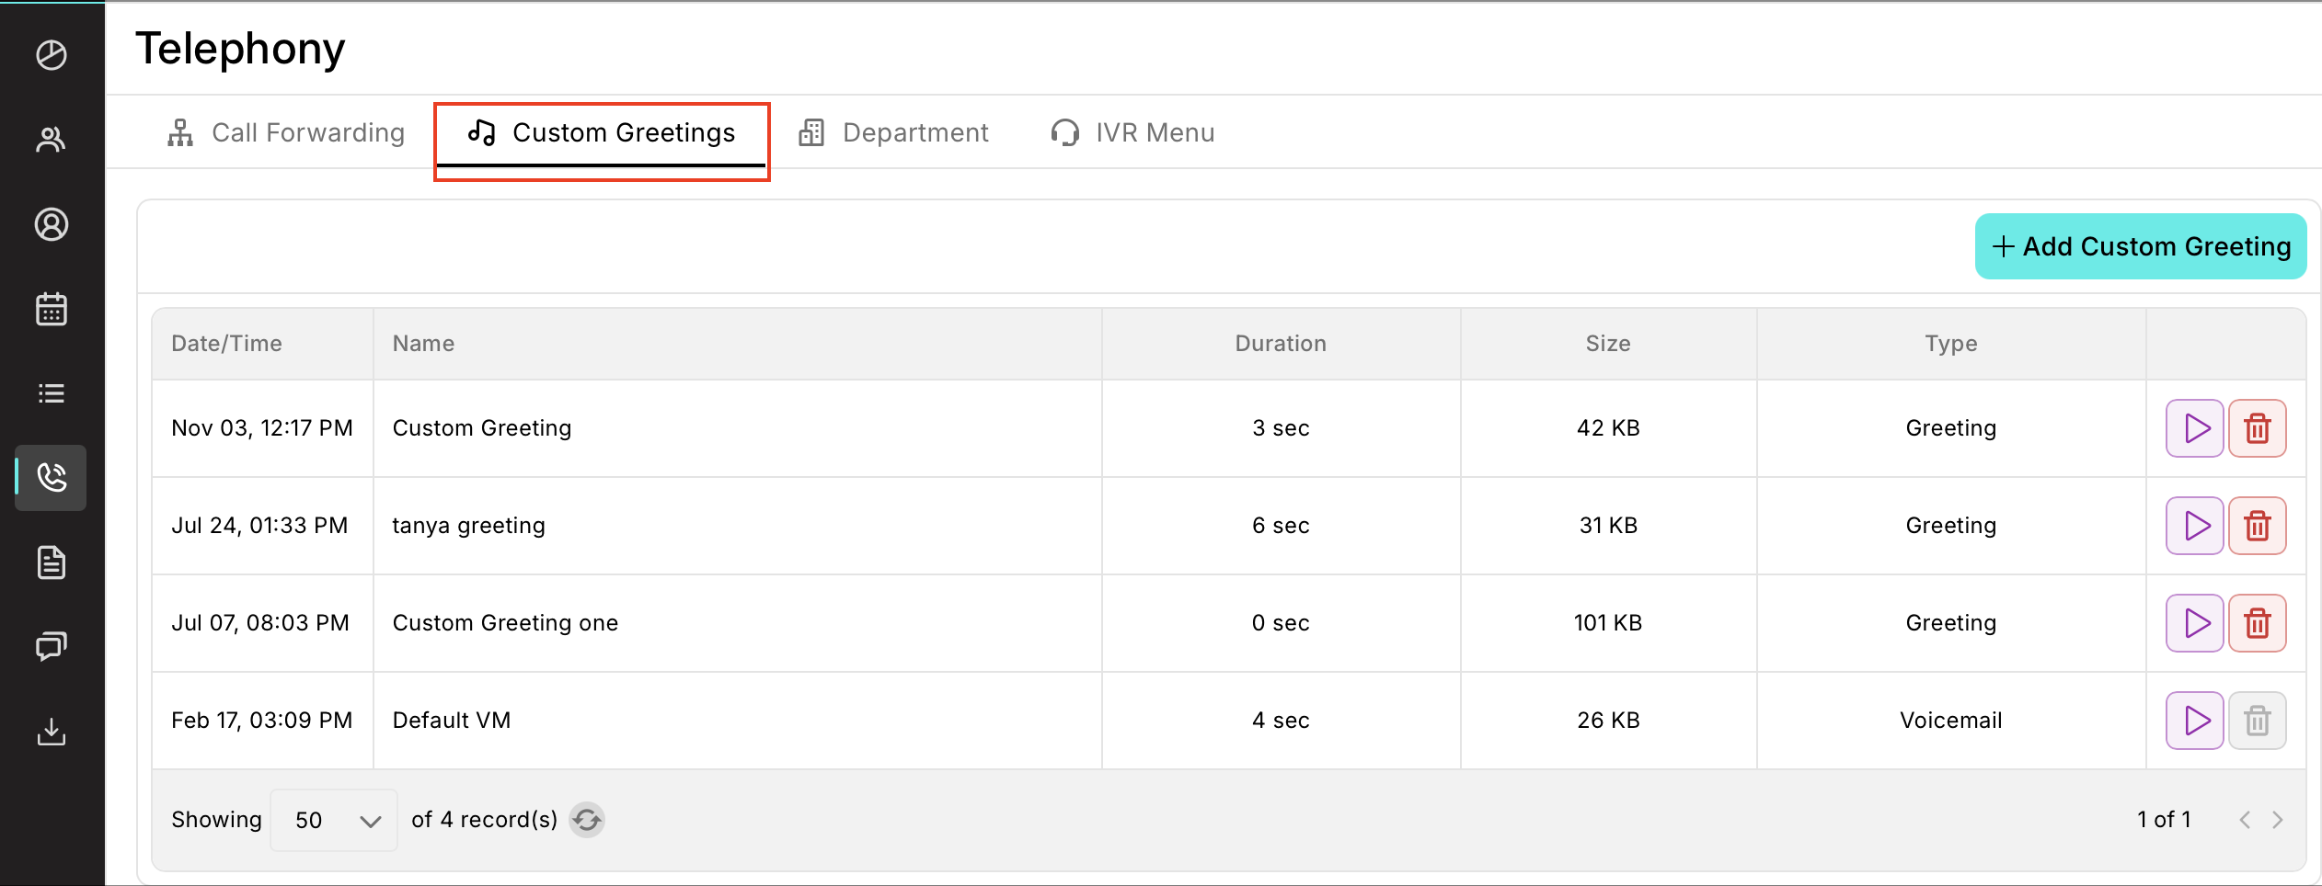Open the chat messages sidebar icon
Image resolution: width=2322 pixels, height=886 pixels.
52,647
